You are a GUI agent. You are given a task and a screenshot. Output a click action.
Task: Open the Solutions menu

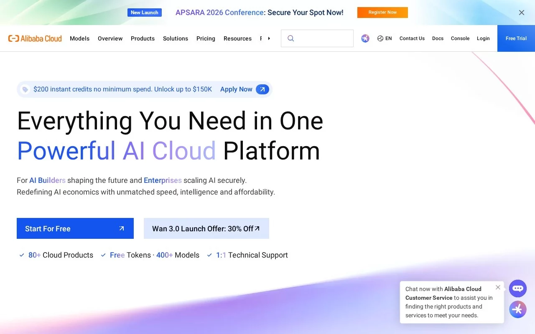[176, 38]
